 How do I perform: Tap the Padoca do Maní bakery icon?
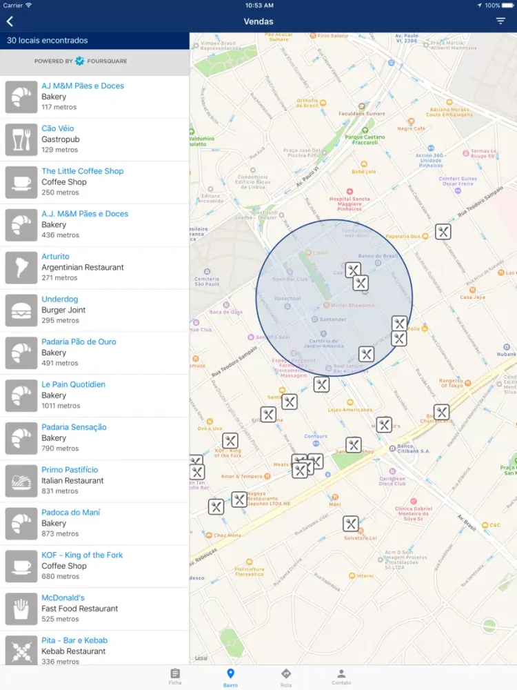[21, 524]
